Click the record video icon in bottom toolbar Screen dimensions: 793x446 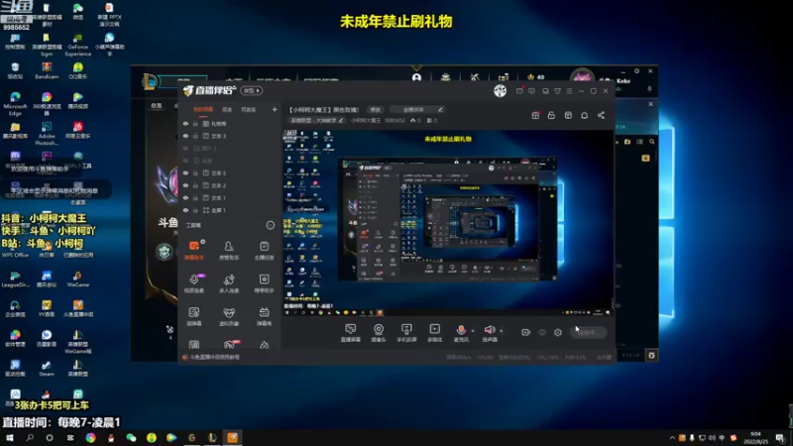coord(526,332)
